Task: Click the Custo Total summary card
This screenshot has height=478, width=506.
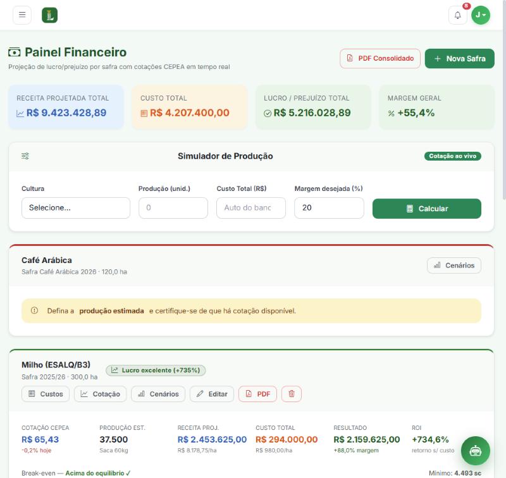Action: pyautogui.click(x=189, y=107)
